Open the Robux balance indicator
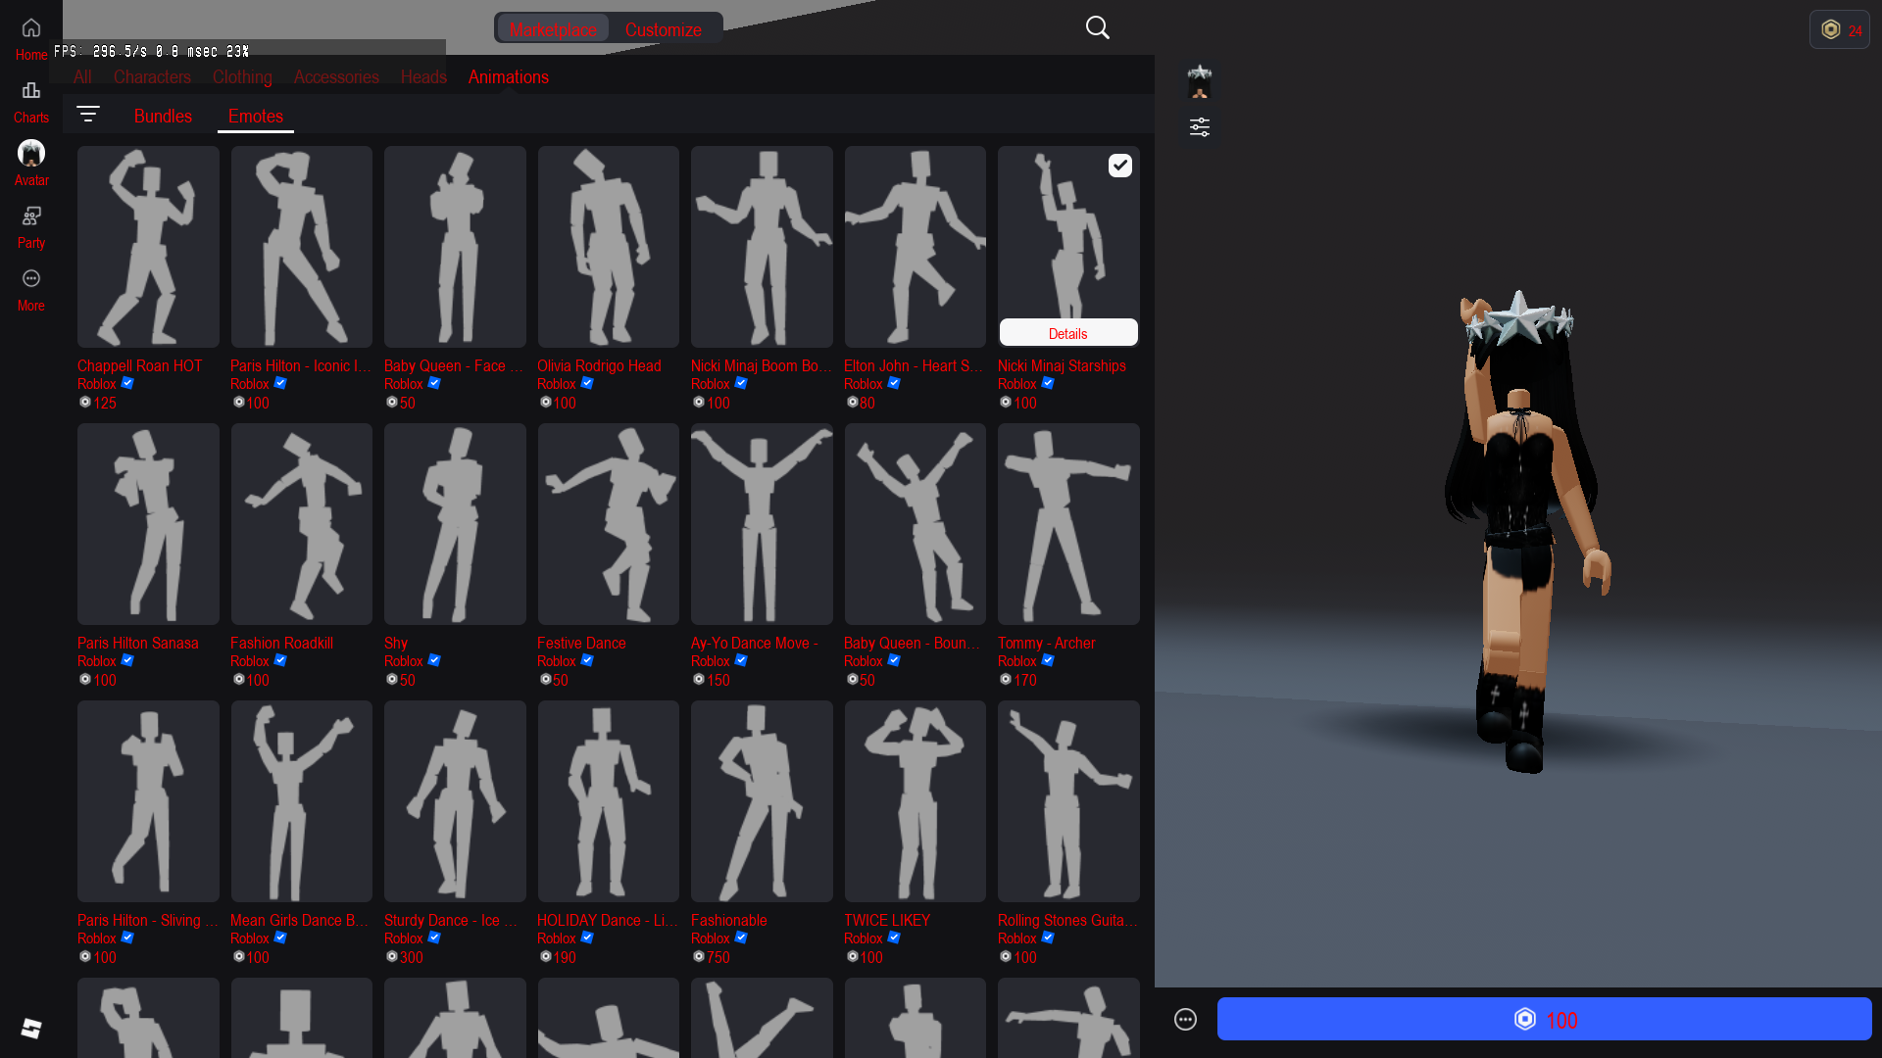Image resolution: width=1882 pixels, height=1058 pixels. pos(1839,29)
